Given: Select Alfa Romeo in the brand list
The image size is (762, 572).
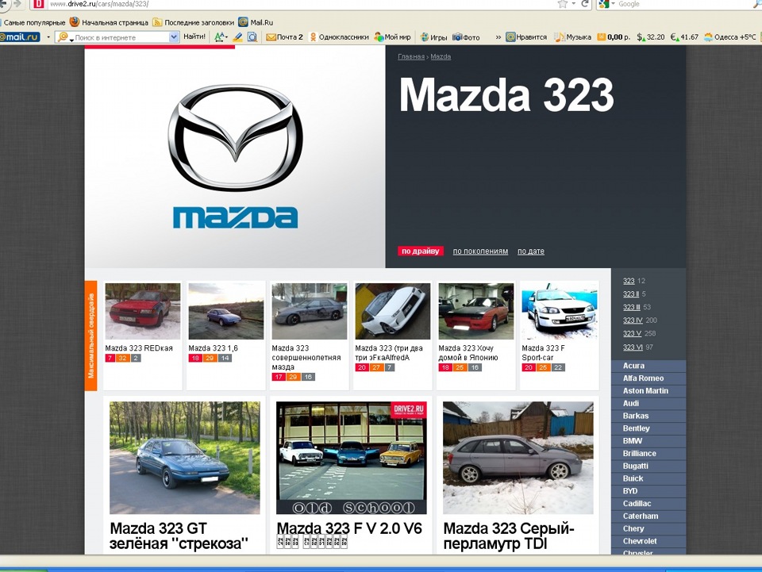Looking at the screenshot, I should pyautogui.click(x=648, y=378).
